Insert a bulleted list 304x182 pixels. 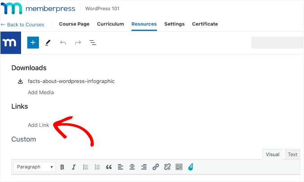[86, 167]
